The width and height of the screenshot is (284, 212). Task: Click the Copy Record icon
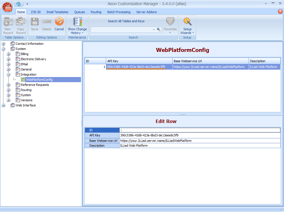pos(21,22)
